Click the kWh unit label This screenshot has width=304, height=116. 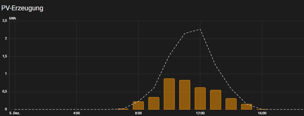tap(12, 18)
